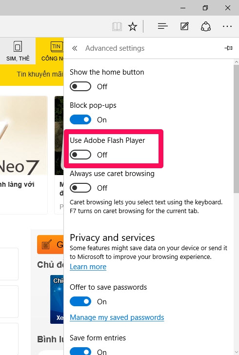Open the Neo 7 article thumbnail
Screen dimensions: 239x355
[x=23, y=136]
